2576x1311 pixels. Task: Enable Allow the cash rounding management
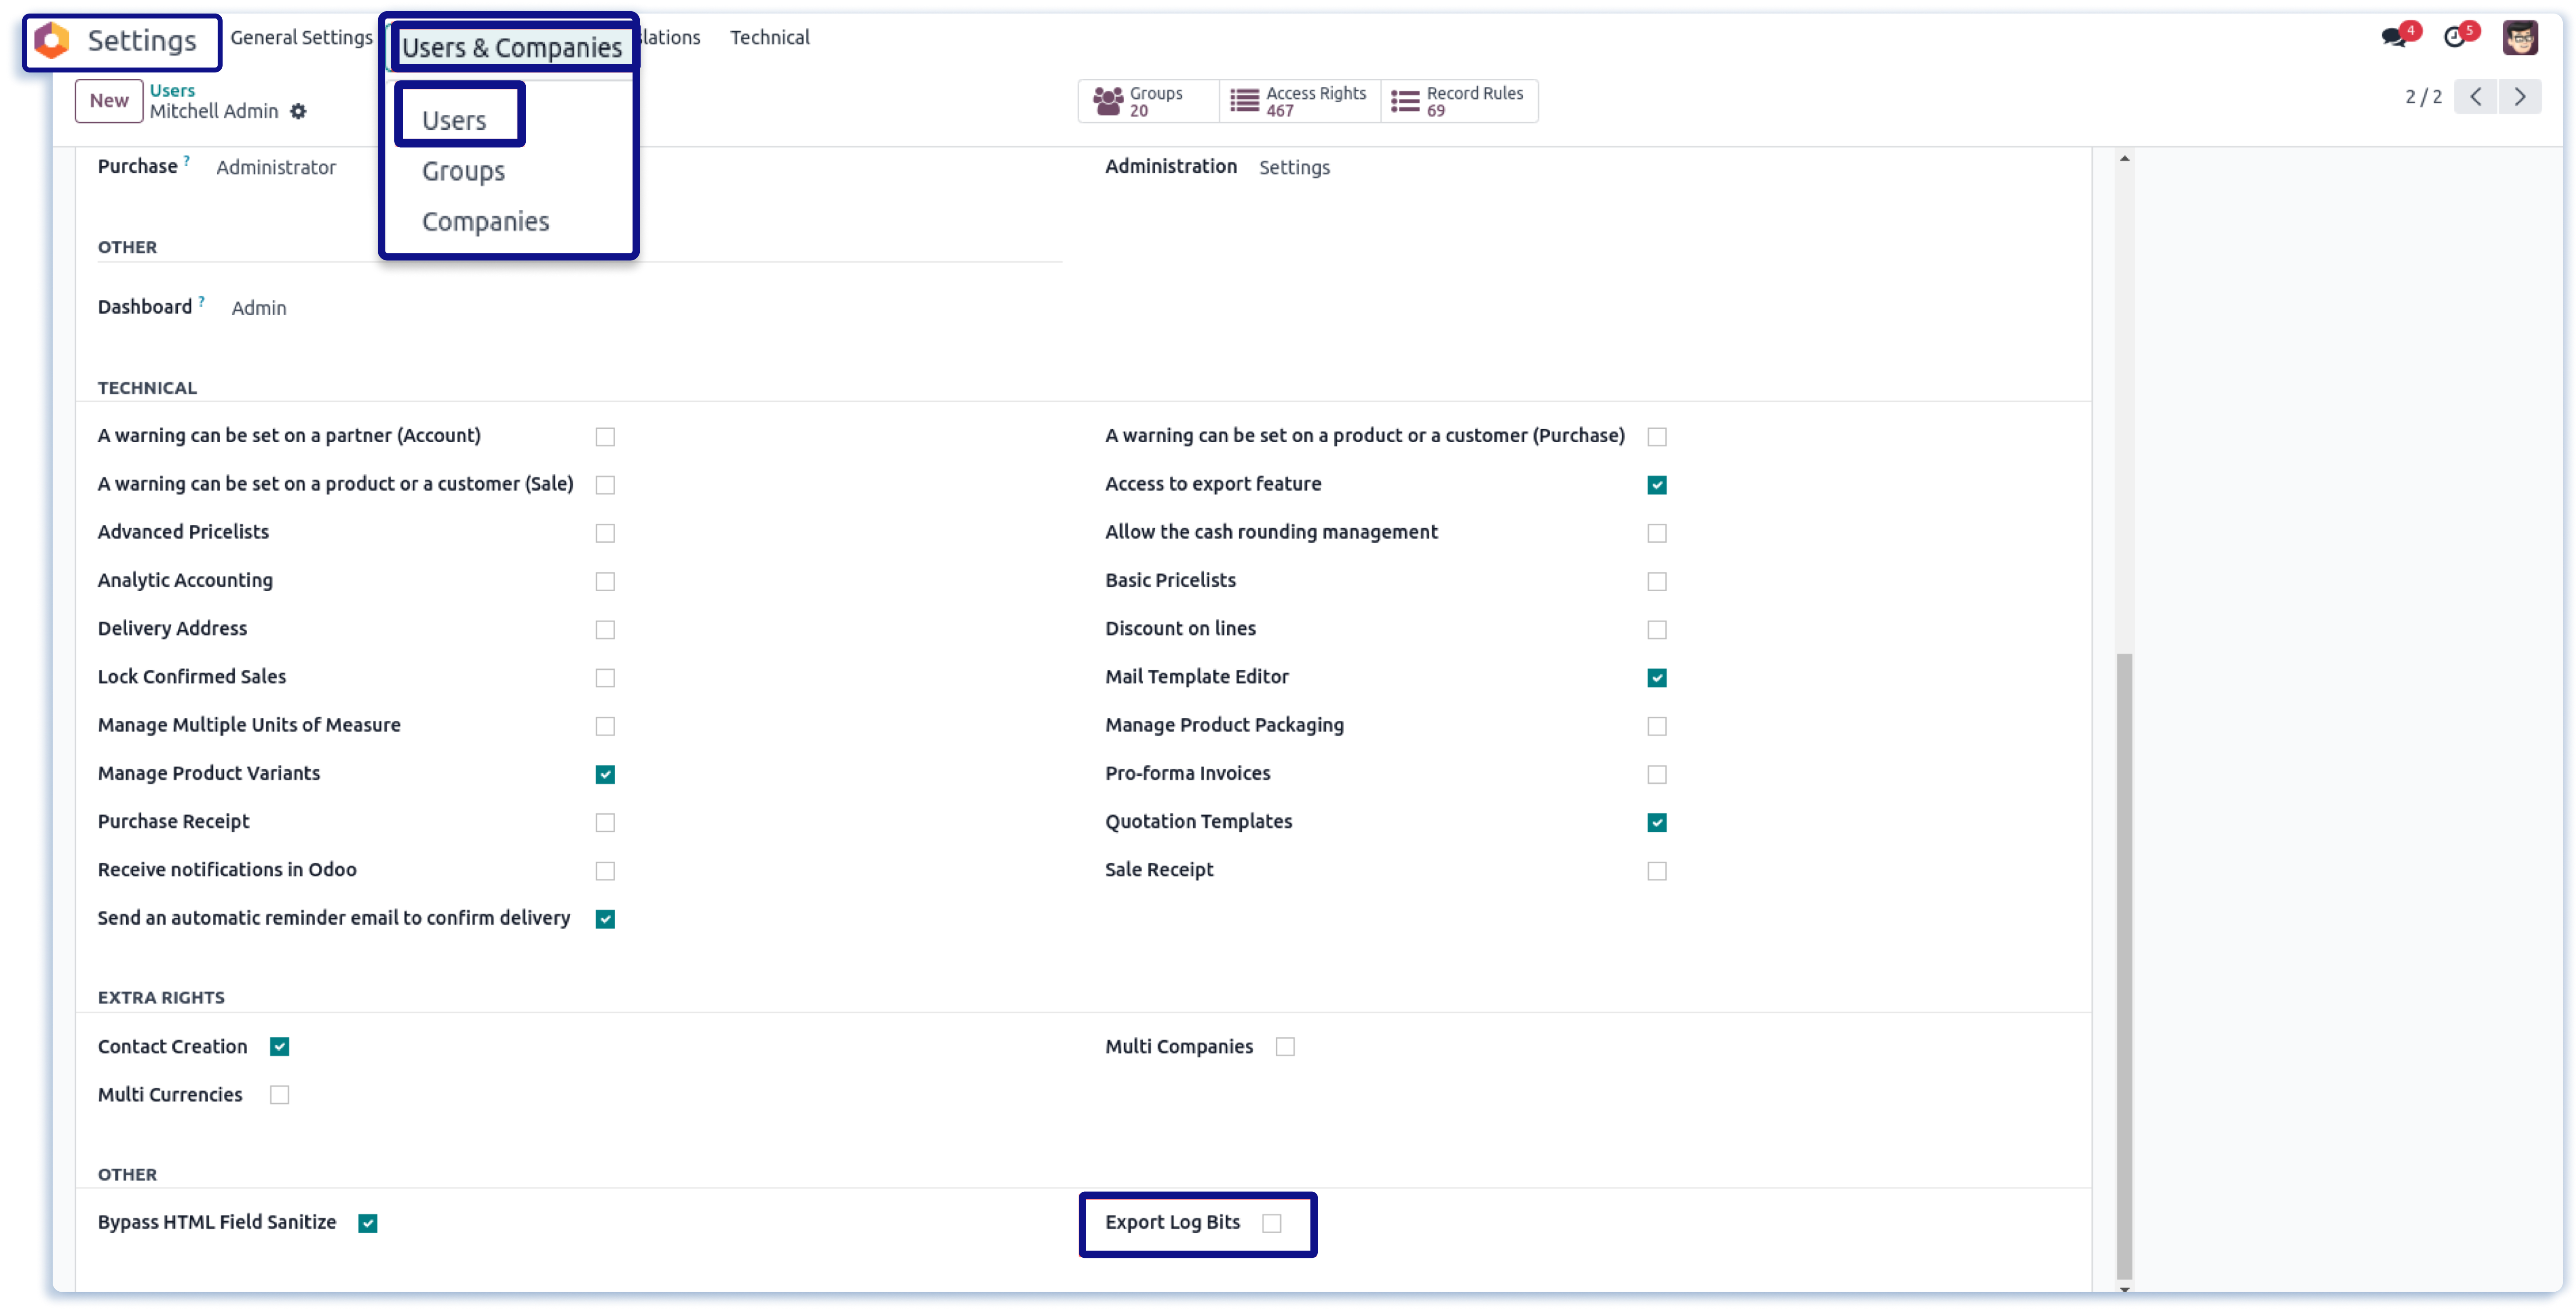[1657, 534]
